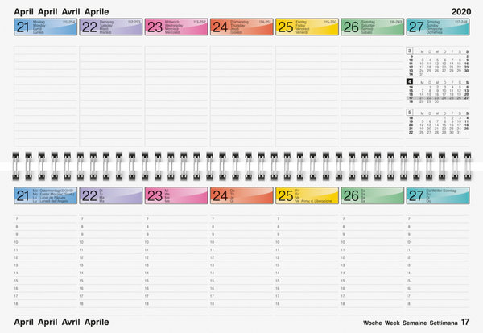Select the month 5 box in mini calendar
The height and width of the screenshot is (333, 483).
(410, 112)
